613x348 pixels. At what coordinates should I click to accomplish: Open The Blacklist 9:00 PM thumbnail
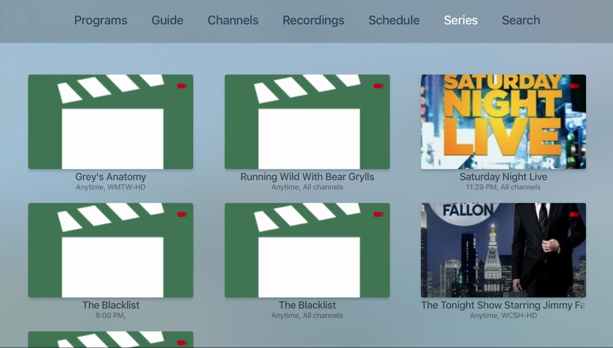[x=111, y=250]
